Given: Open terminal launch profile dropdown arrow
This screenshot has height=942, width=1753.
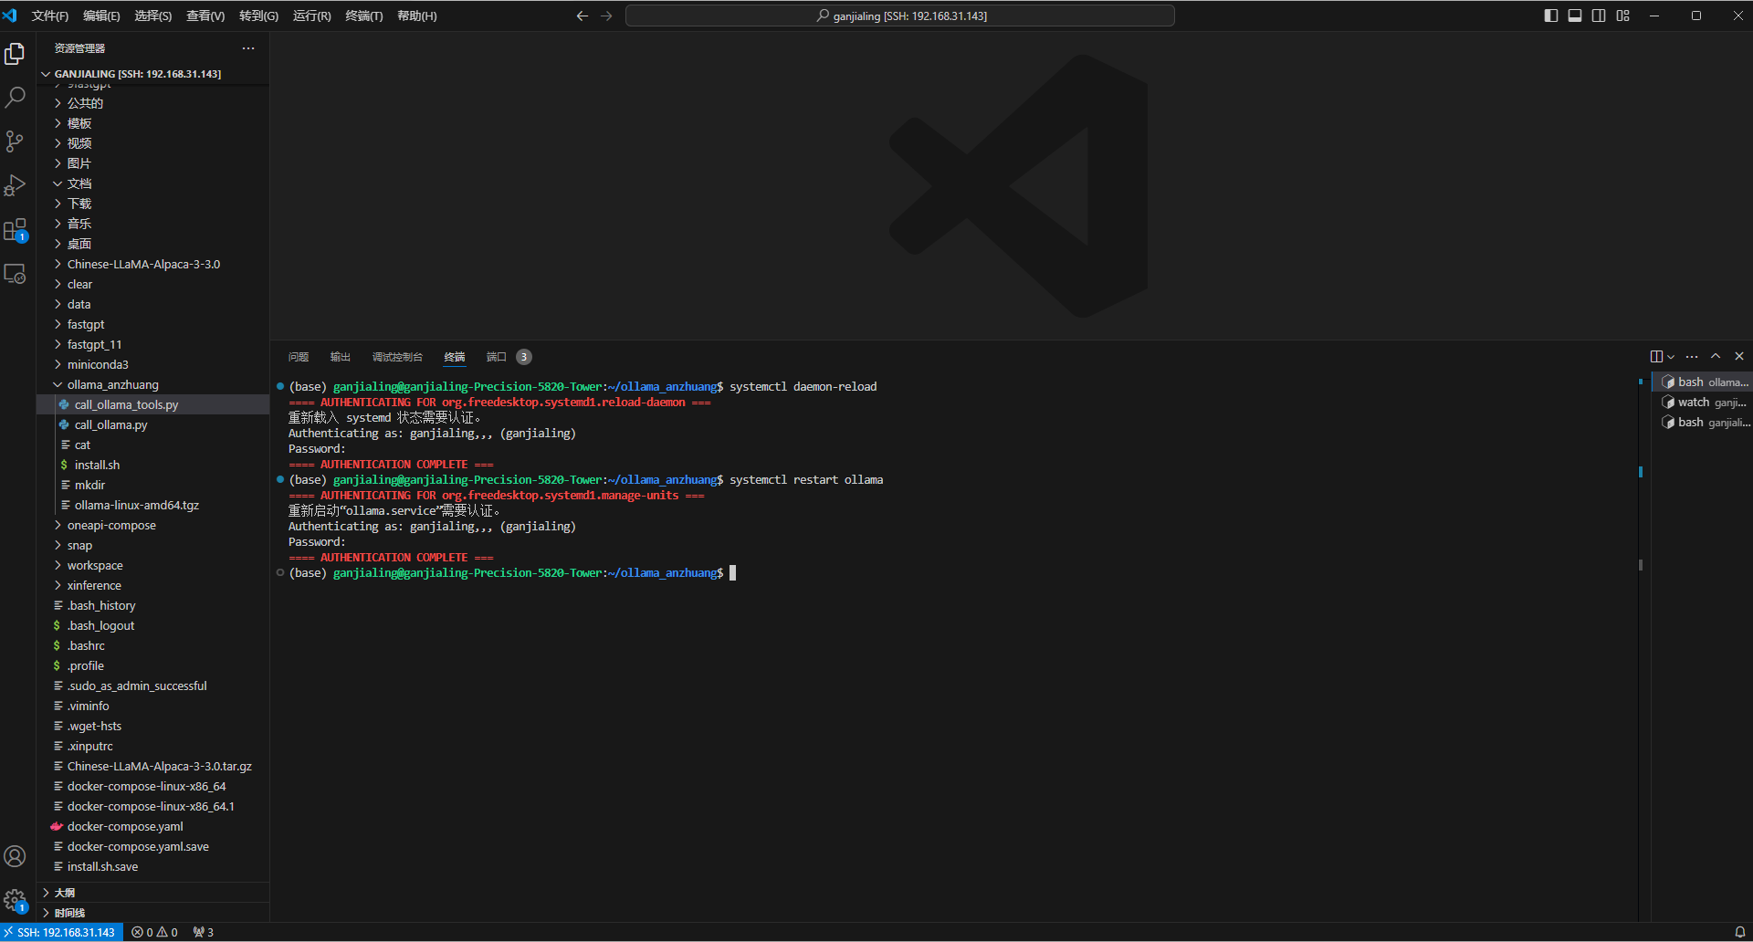Looking at the screenshot, I should [x=1671, y=357].
